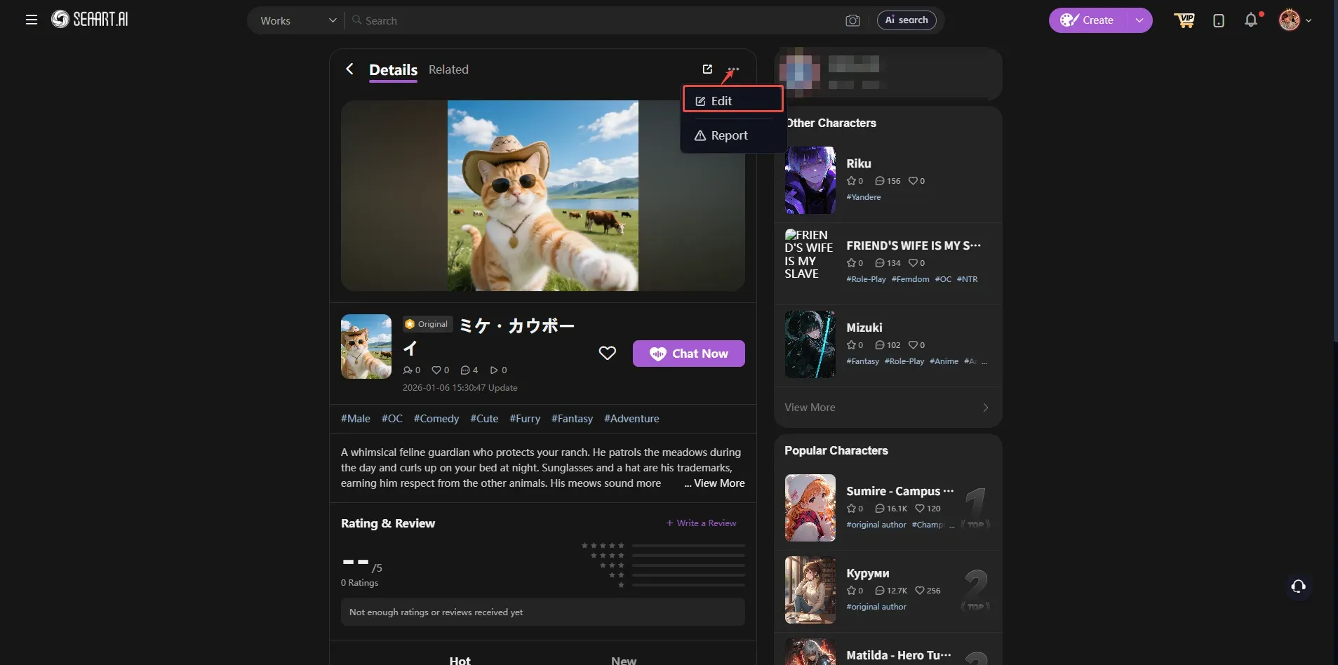Go back using the left arrow

[349, 69]
